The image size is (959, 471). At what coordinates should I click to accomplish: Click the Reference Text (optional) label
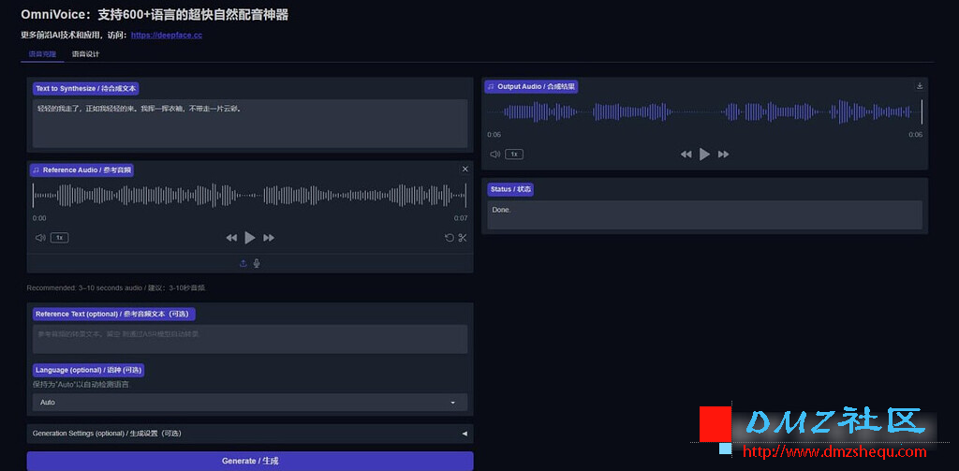point(113,314)
